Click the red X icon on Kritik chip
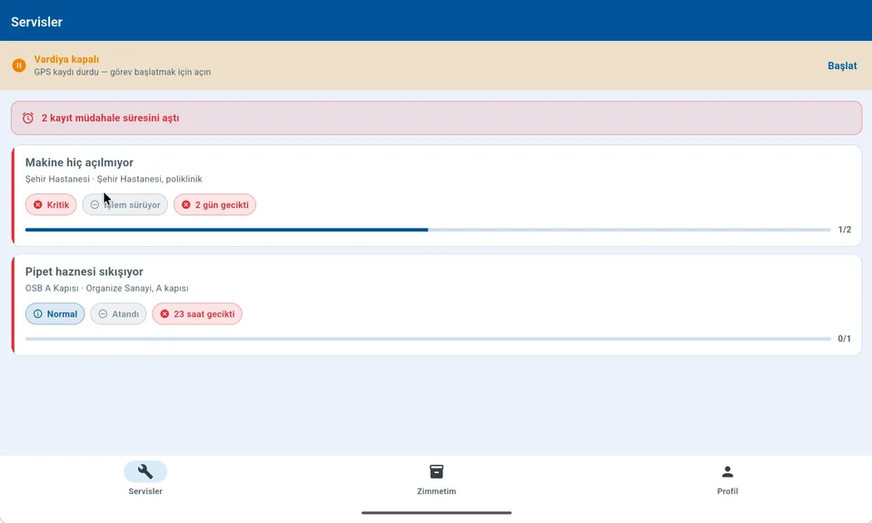 tap(38, 204)
